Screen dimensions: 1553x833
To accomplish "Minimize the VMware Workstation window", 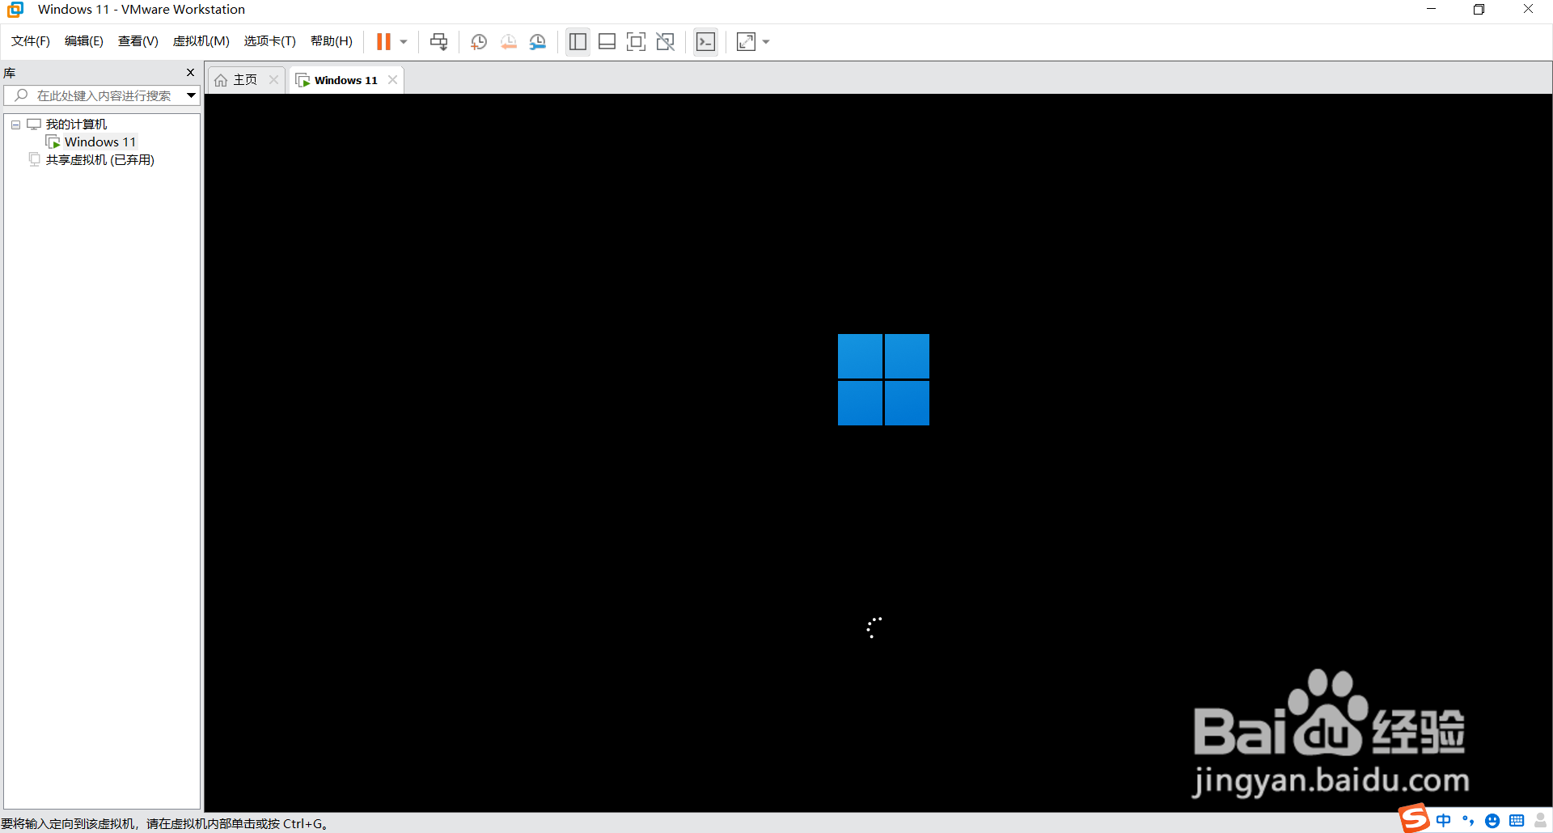I will (x=1431, y=10).
